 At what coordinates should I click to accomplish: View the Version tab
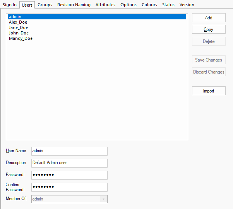[187, 5]
